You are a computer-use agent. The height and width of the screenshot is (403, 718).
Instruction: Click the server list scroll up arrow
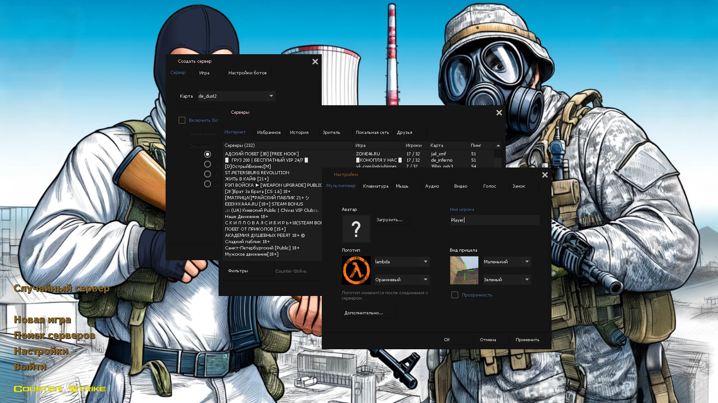[498, 146]
